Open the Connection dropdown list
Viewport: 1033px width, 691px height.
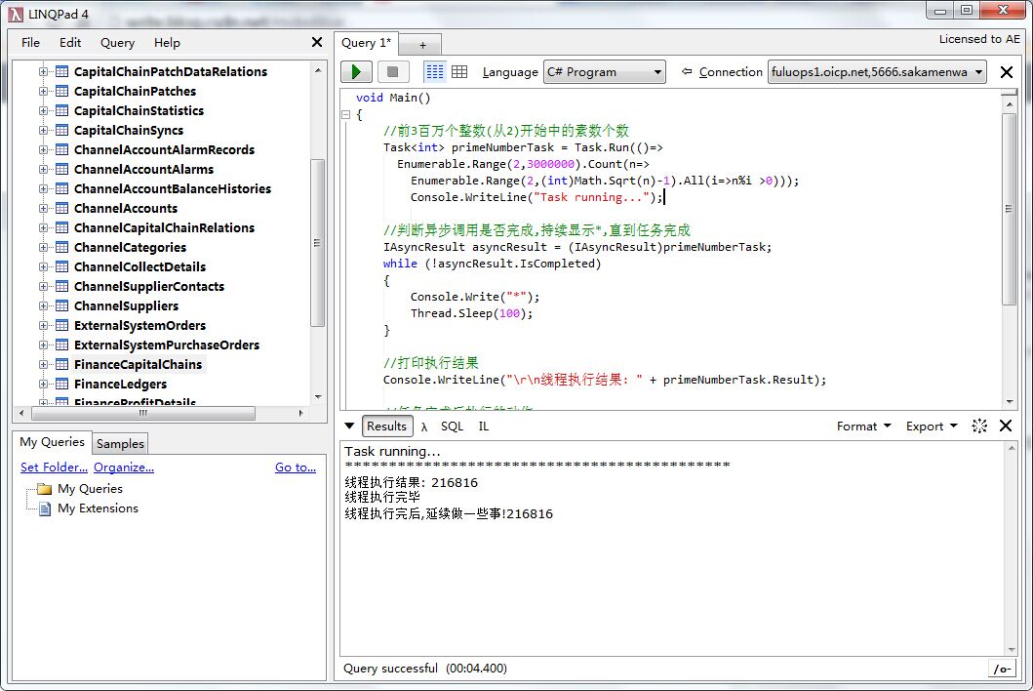pos(877,72)
